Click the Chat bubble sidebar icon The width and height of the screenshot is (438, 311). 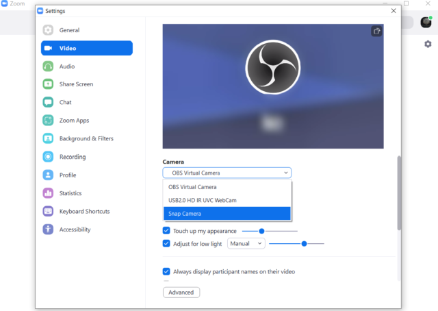(48, 102)
